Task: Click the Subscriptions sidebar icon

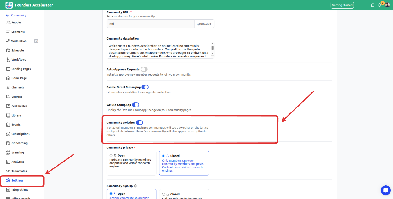Action: tap(8, 134)
